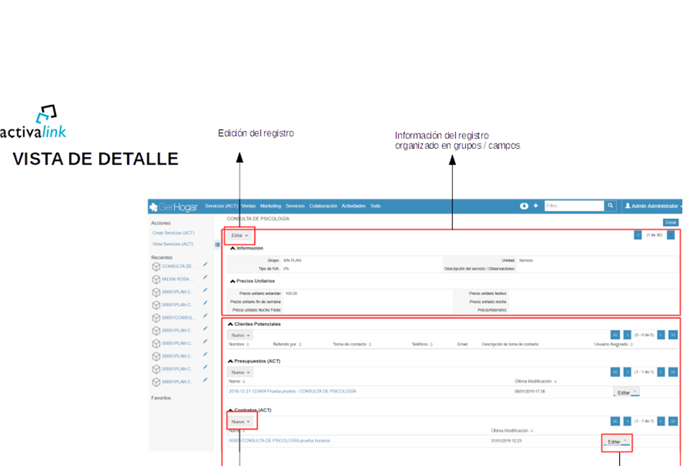Click the magnifier search button
This screenshot has width=696, height=466.
tap(610, 206)
